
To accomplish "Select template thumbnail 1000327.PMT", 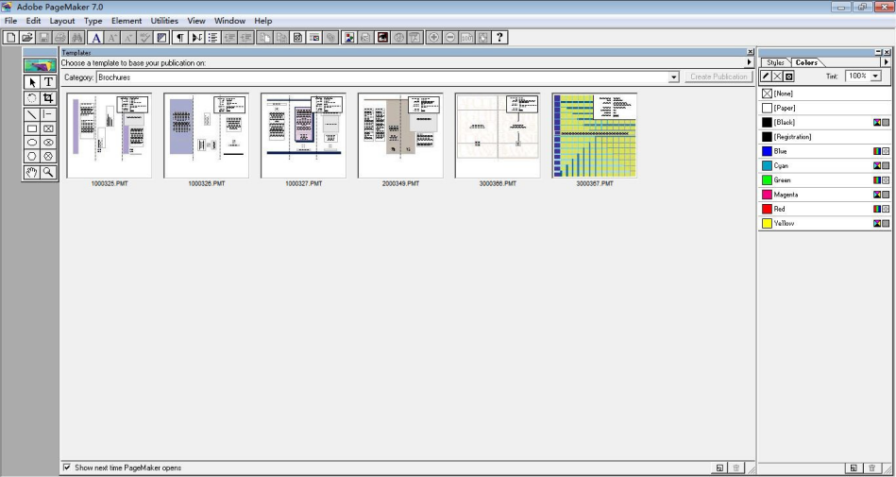I will pos(303,136).
